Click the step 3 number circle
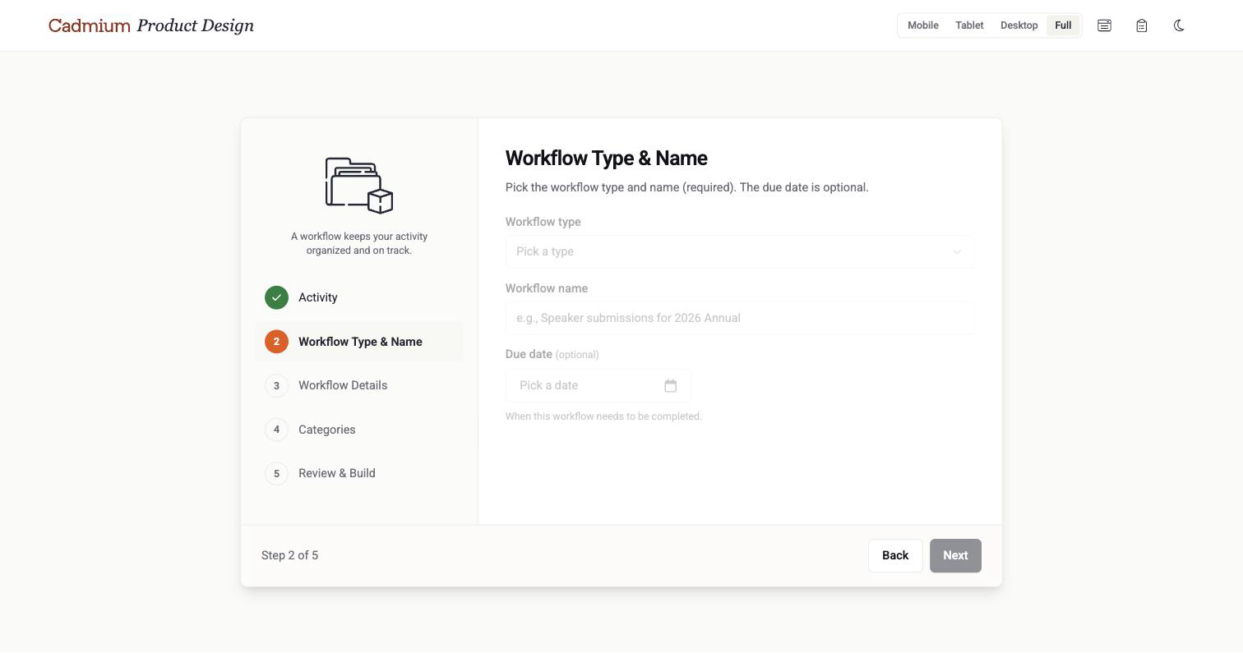This screenshot has height=653, width=1243. tap(276, 385)
